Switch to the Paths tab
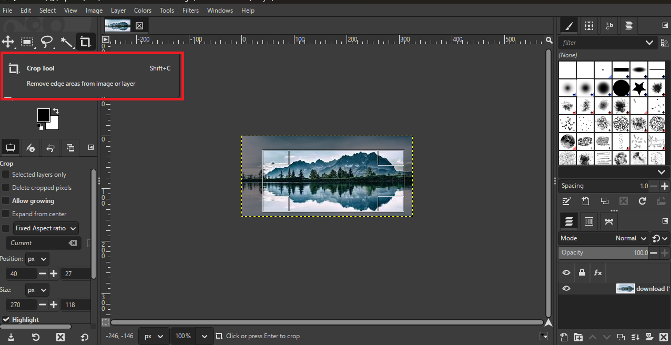The width and height of the screenshot is (671, 345). coord(609,221)
